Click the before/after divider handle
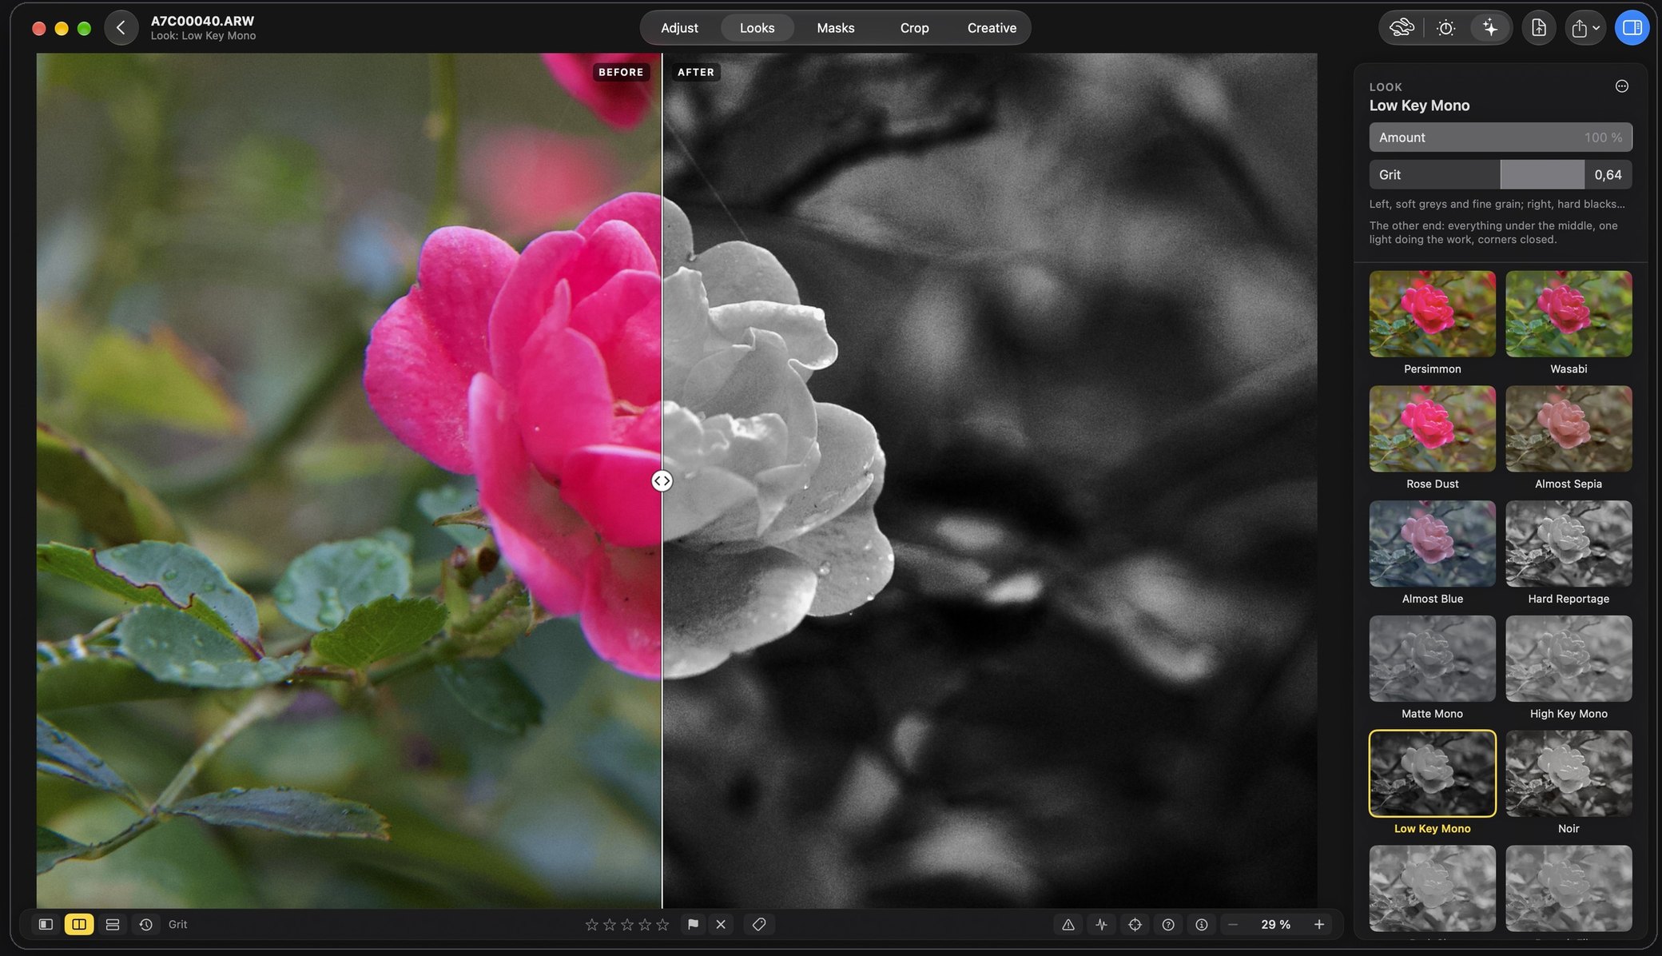The height and width of the screenshot is (956, 1662). click(662, 480)
